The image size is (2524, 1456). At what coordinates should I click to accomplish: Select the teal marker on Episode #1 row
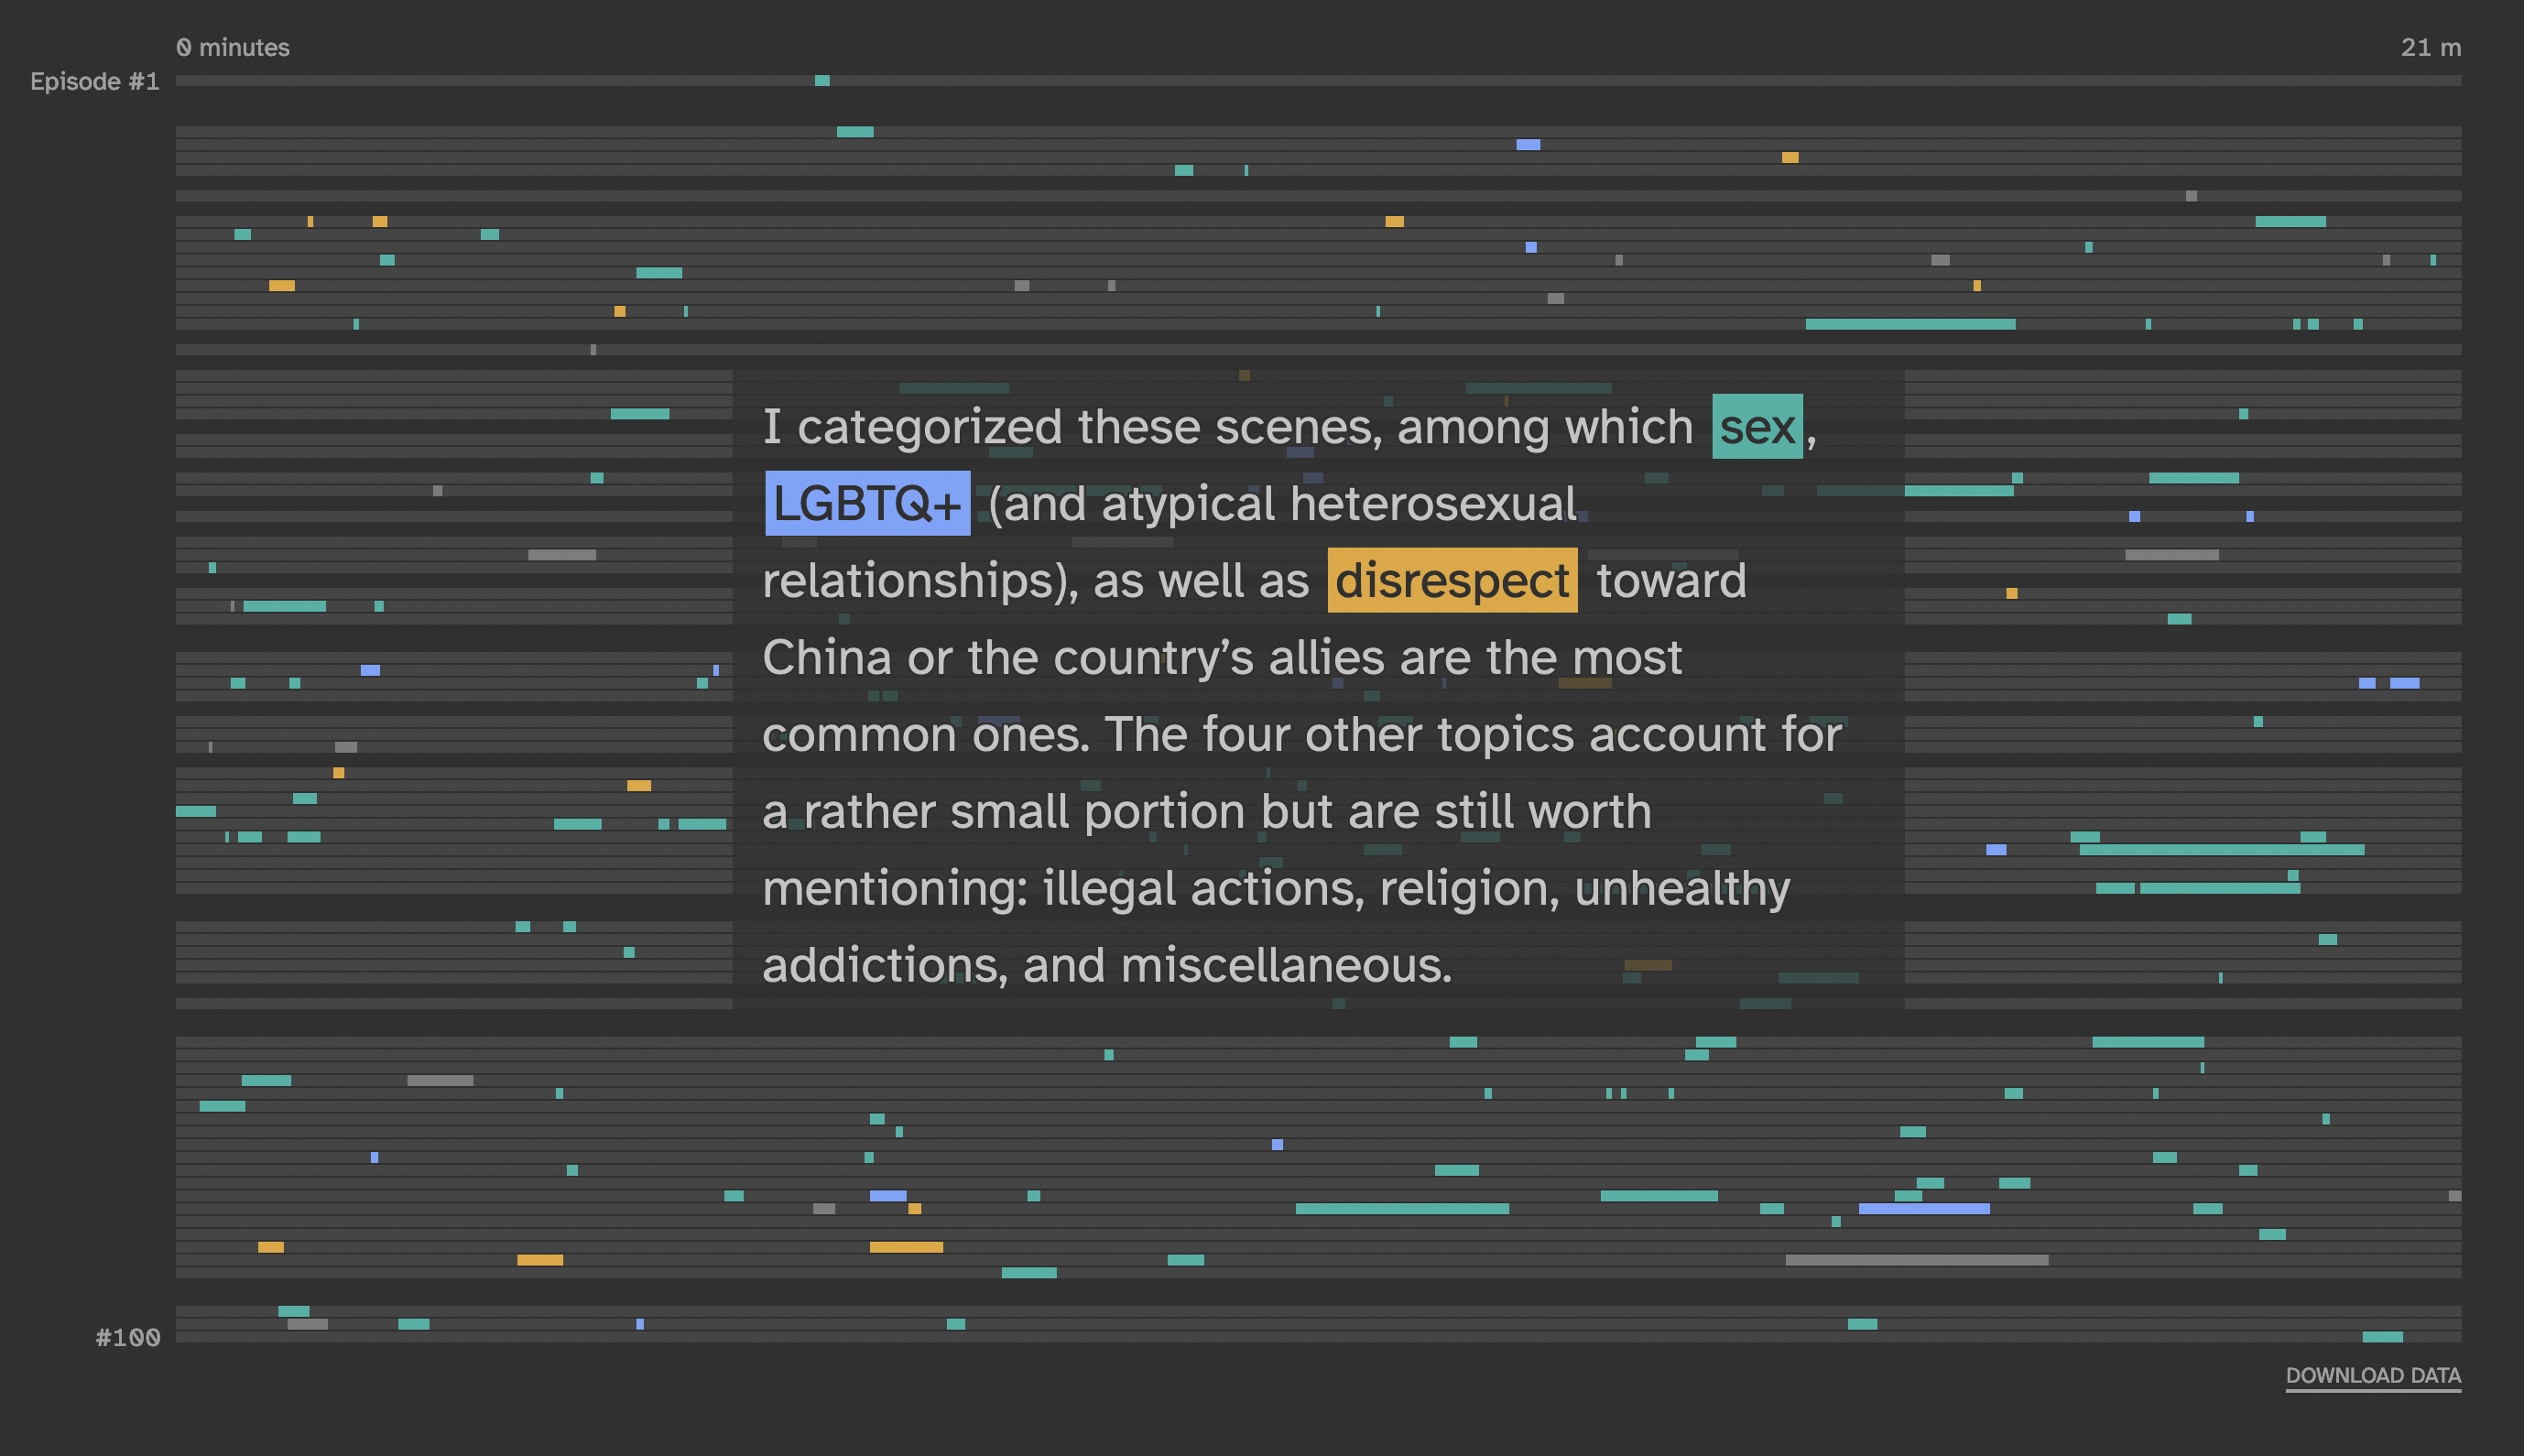822,81
